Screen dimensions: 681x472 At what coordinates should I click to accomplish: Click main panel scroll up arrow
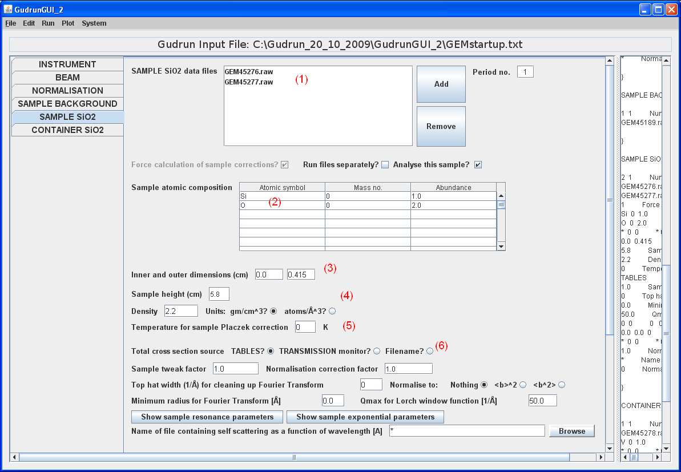tap(609, 60)
